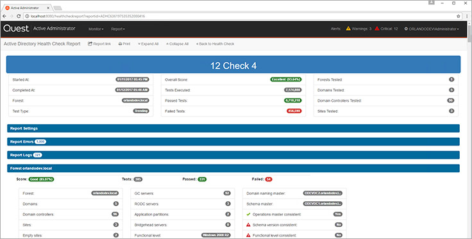Print the health check report
The image size is (472, 239).
tap(124, 44)
